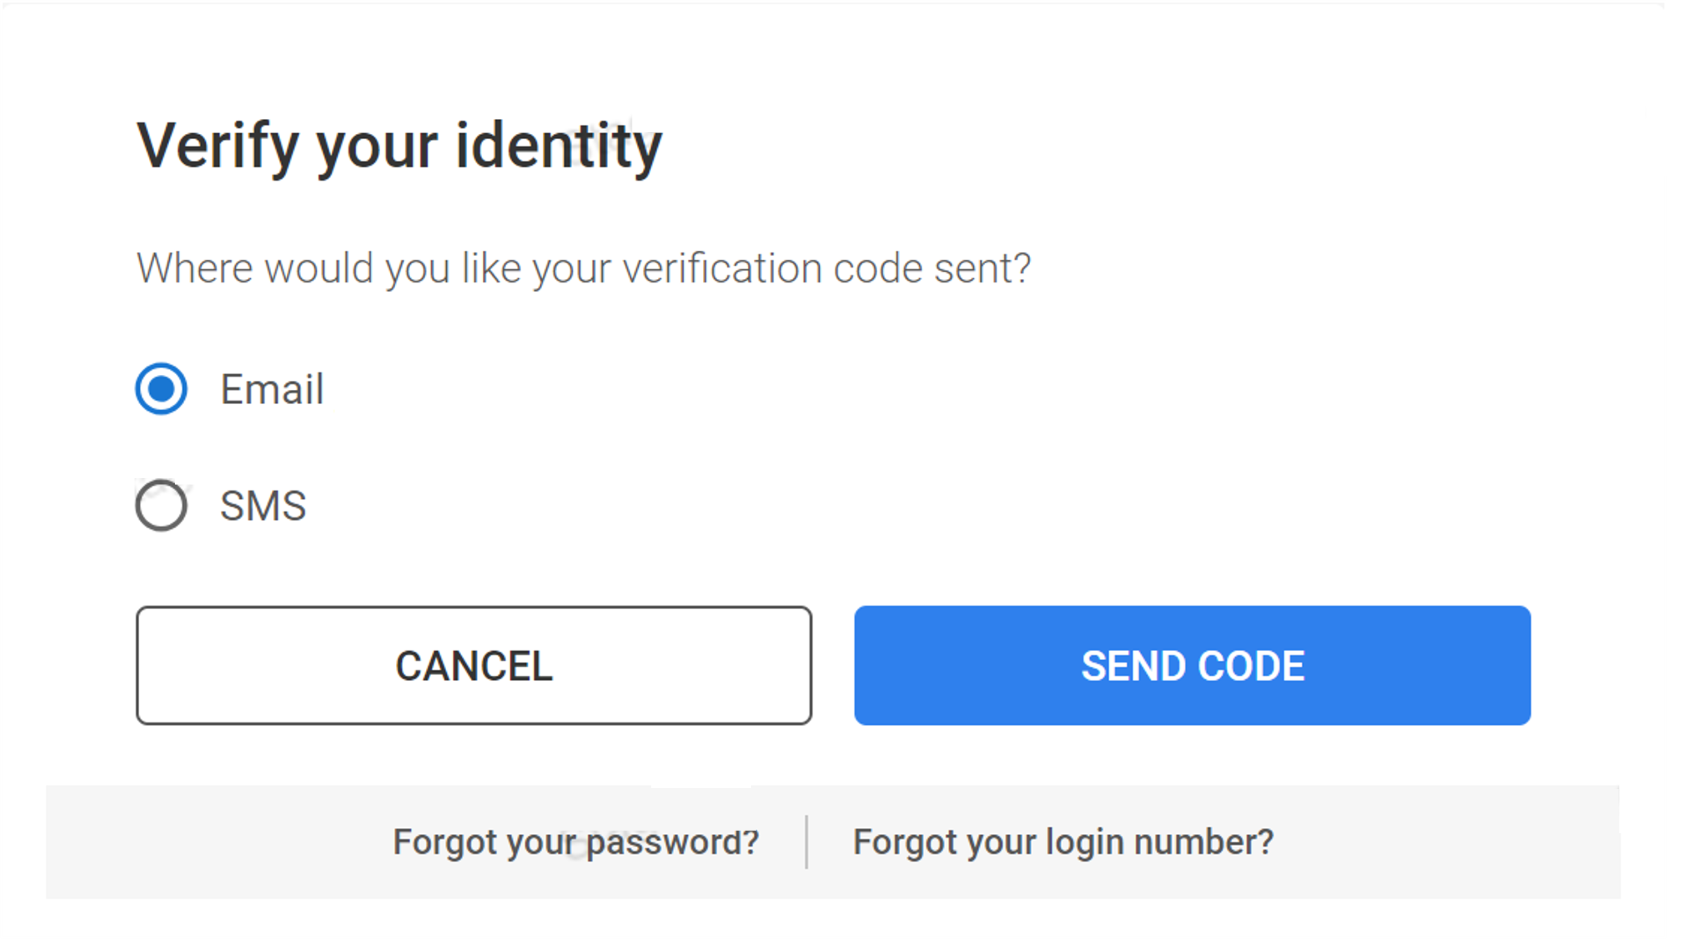This screenshot has width=1684, height=939.
Task: Click the blue dot inside the Email radio
Action: point(161,389)
